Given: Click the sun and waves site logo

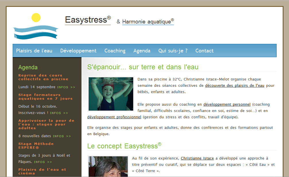Looking at the screenshot, I should (36, 26).
